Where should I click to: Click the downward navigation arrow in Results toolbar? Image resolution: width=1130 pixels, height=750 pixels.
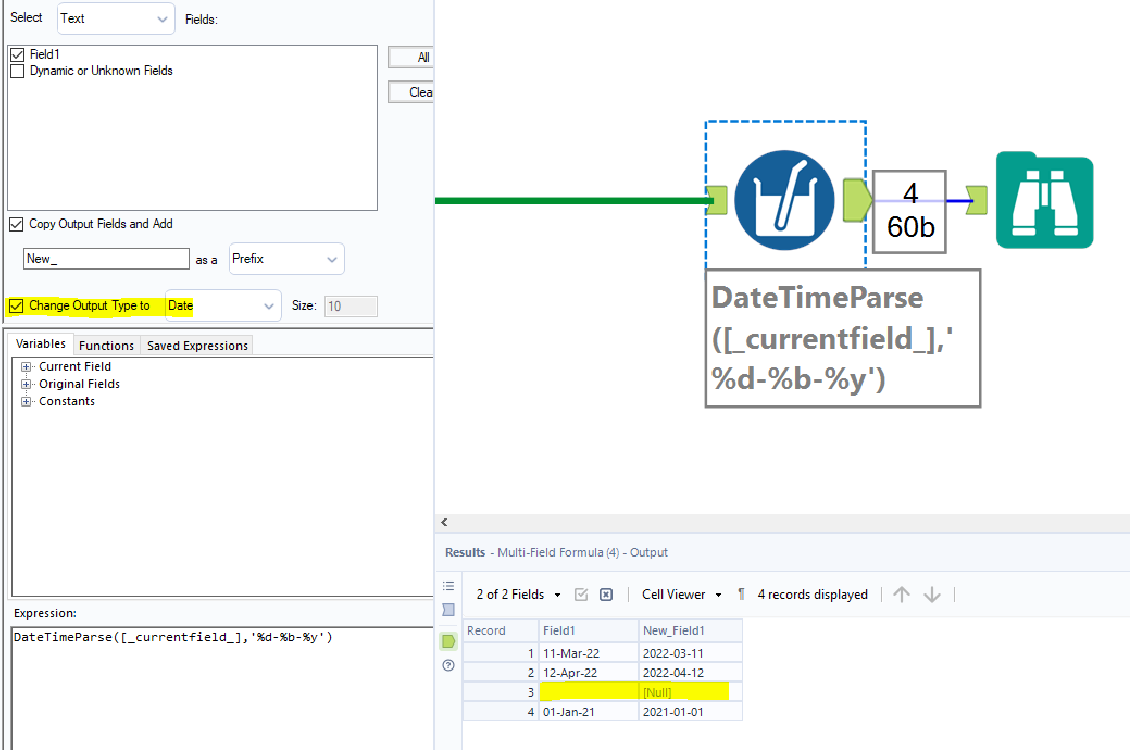click(932, 594)
